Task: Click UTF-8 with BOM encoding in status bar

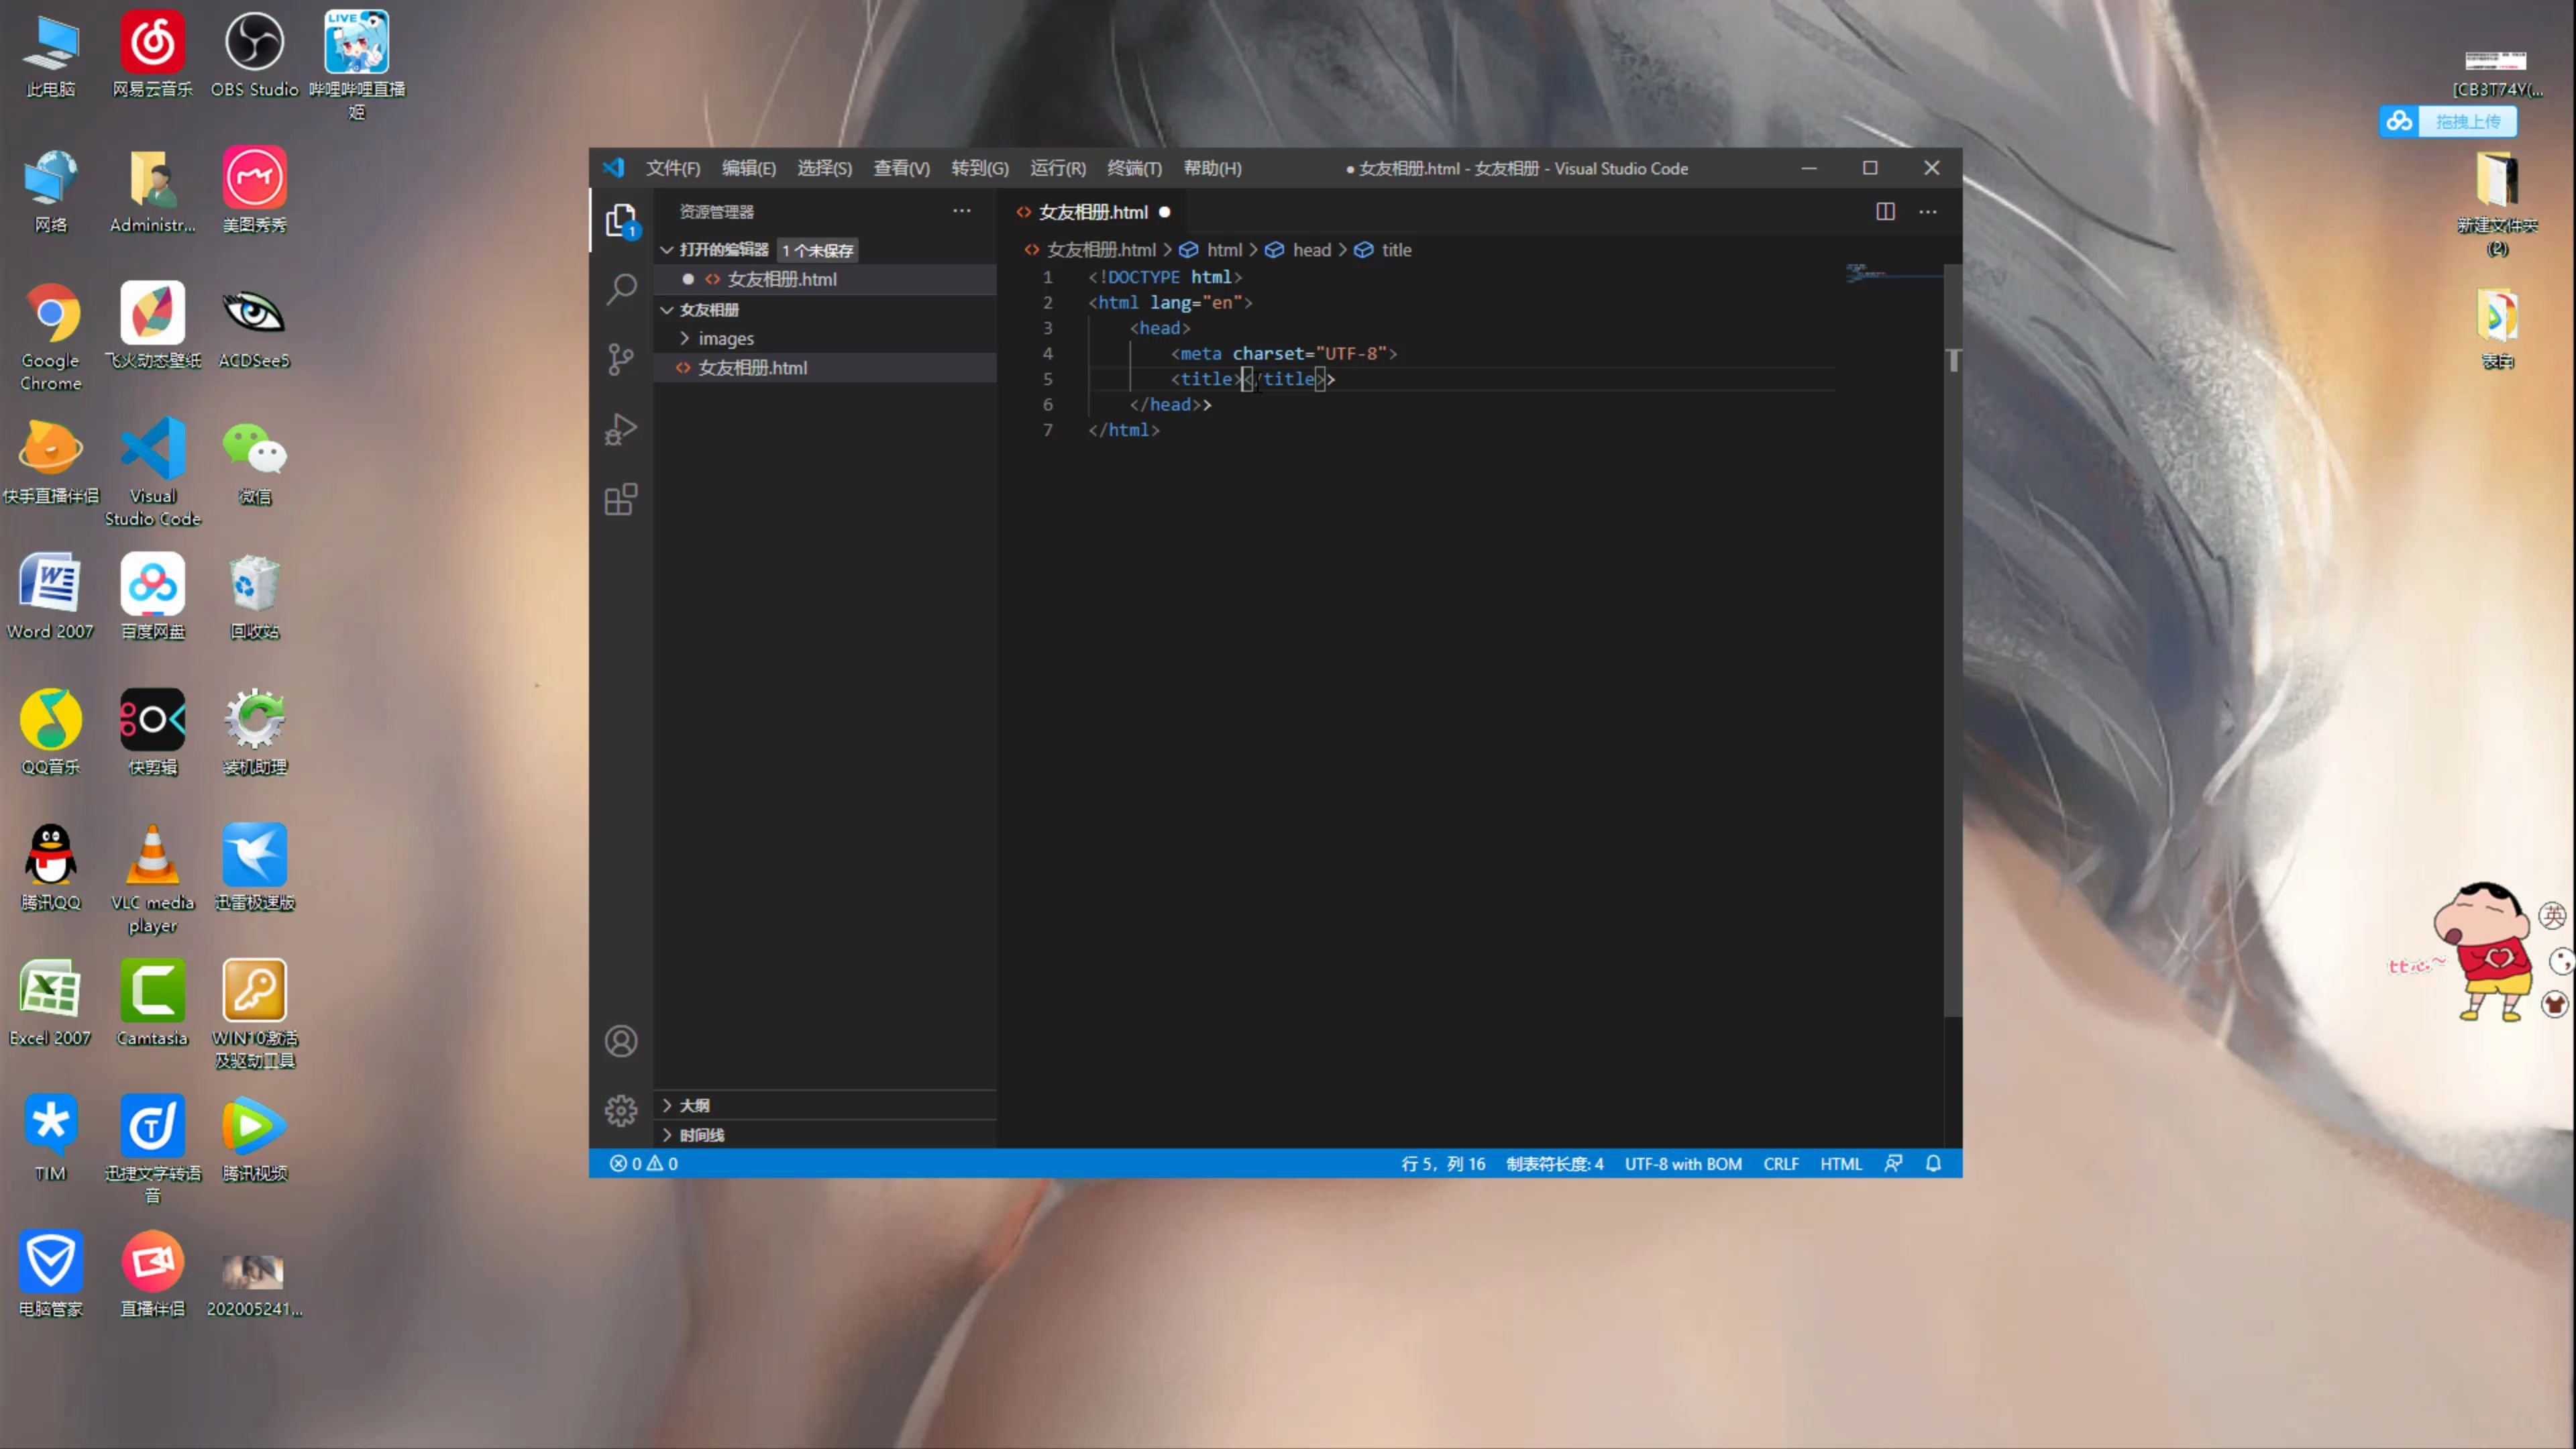Action: click(1680, 1163)
